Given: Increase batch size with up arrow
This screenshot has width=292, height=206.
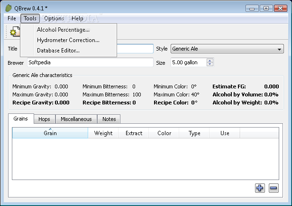Looking at the screenshot, I should pos(210,60).
